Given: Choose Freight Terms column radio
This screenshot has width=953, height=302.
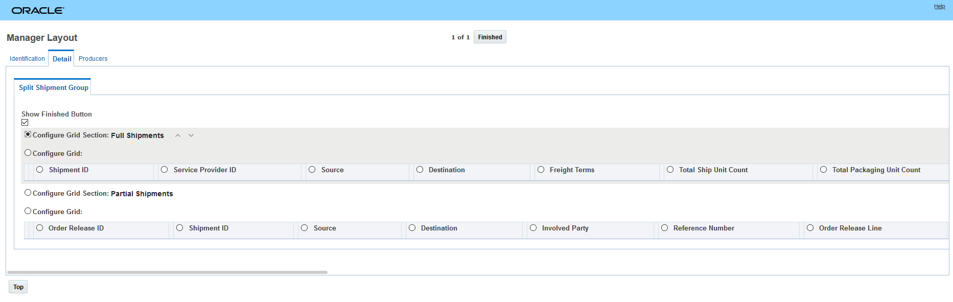Looking at the screenshot, I should tap(541, 170).
